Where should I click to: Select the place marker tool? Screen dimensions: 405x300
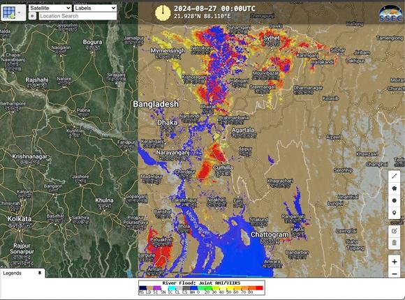click(394, 213)
